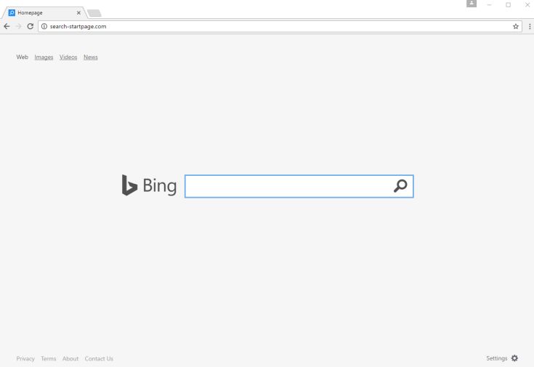Open the Settings gear icon
Screen dimensions: 534x367
coord(515,358)
